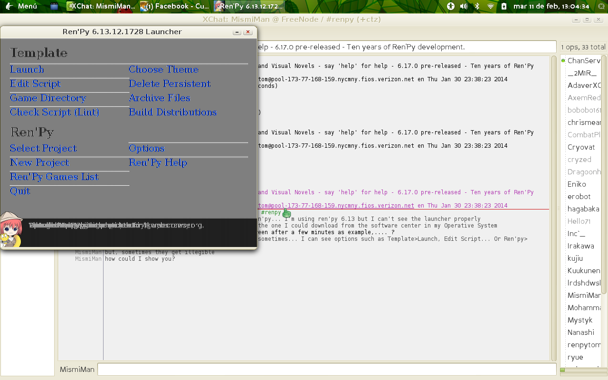Select bobobo161 in the user list
The height and width of the screenshot is (380, 608).
(x=584, y=110)
